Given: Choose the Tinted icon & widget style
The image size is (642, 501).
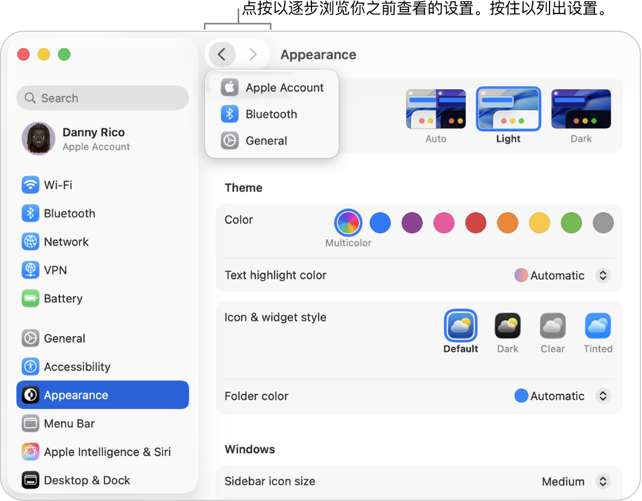Looking at the screenshot, I should tap(598, 326).
